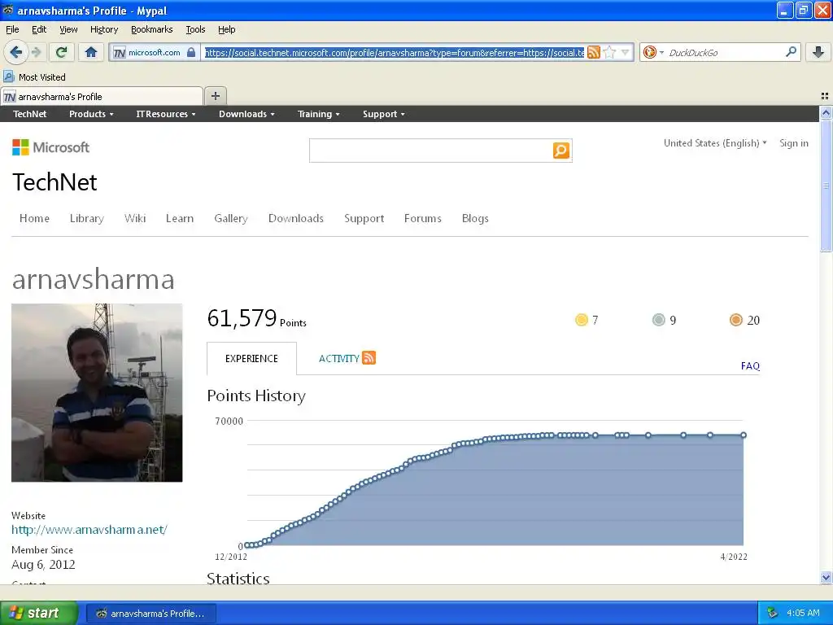Click the Microsoft logo
The image size is (833, 625).
(50, 147)
